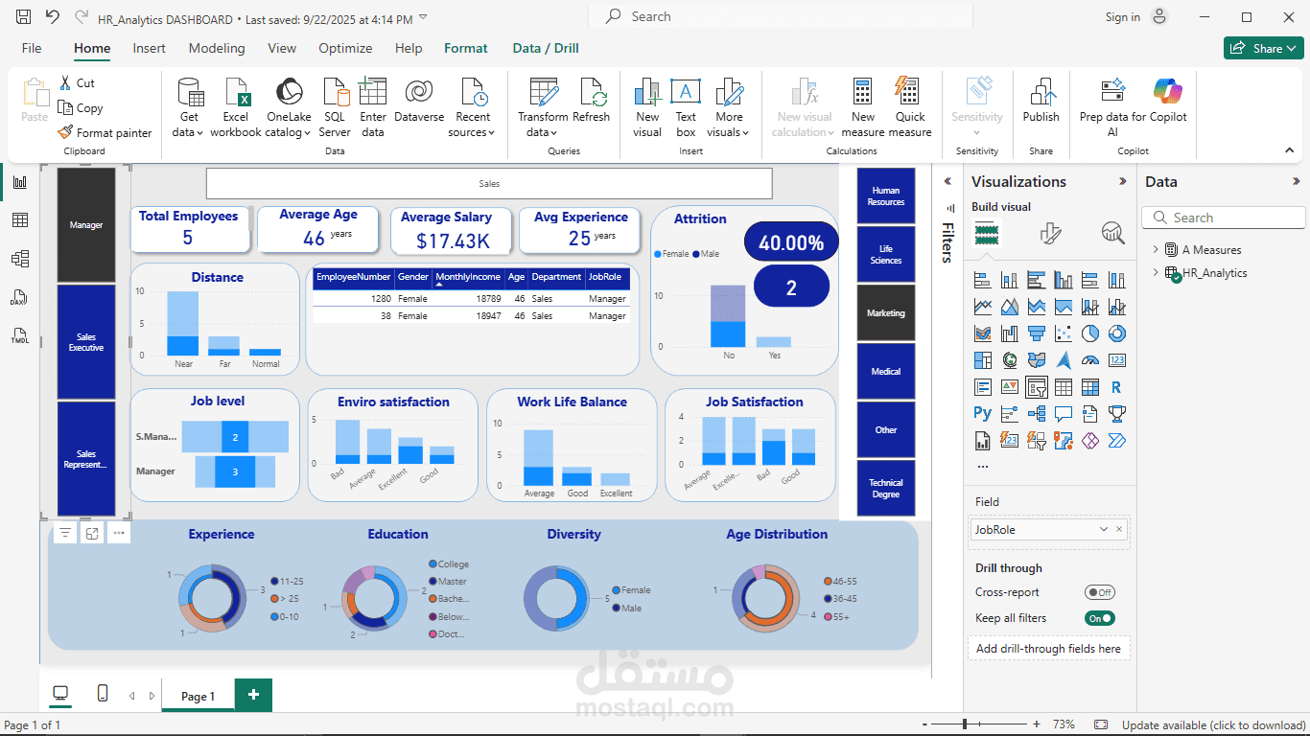The image size is (1310, 736).
Task: Click the Share button
Action: click(x=1263, y=48)
